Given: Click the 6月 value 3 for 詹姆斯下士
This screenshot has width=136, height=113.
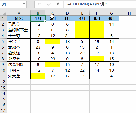Looking at the screenshot, I should [x=111, y=30].
